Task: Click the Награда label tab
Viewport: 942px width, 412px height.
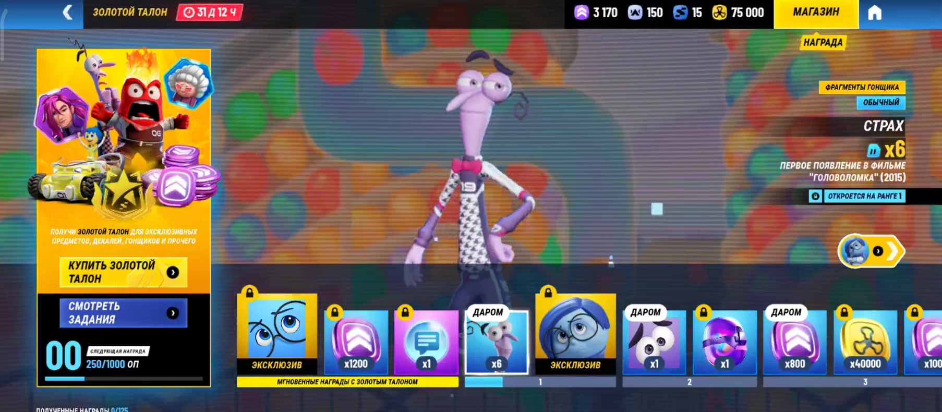Action: tap(823, 43)
